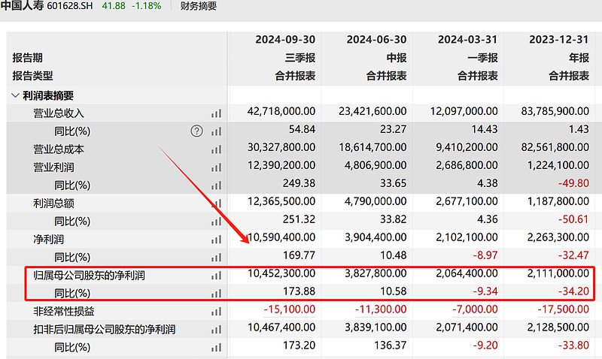
Task: Select the 2023-12-31 report period column
Action: point(560,40)
